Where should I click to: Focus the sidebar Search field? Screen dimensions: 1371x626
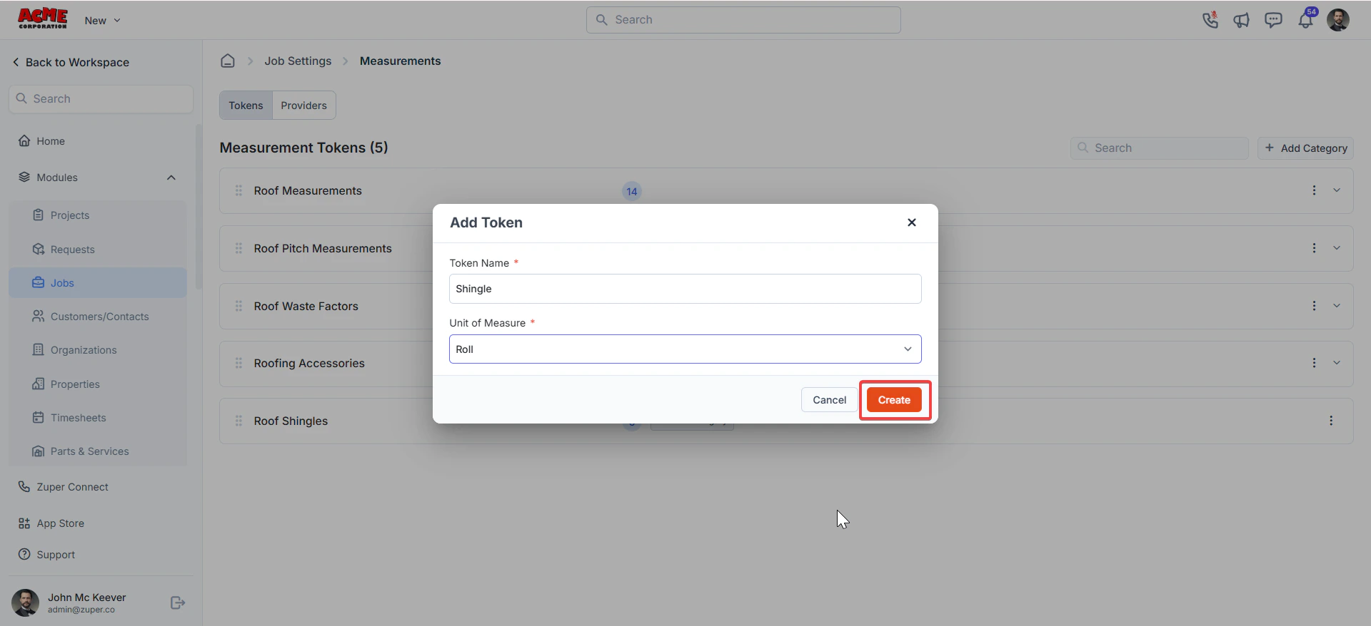tap(101, 99)
